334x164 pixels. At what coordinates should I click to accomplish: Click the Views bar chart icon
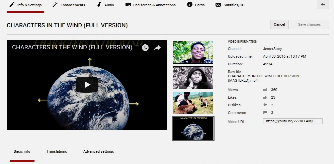tap(265, 90)
